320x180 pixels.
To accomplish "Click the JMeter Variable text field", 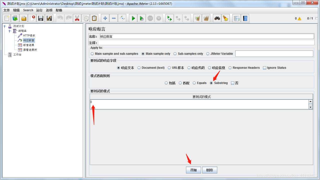I will pyautogui.click(x=274, y=54).
